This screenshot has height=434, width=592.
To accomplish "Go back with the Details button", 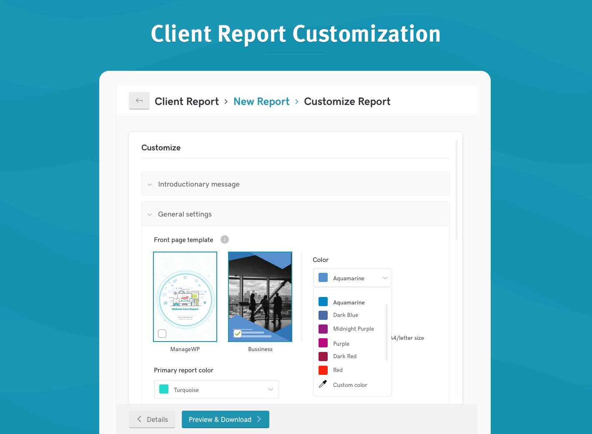I will click(x=152, y=419).
